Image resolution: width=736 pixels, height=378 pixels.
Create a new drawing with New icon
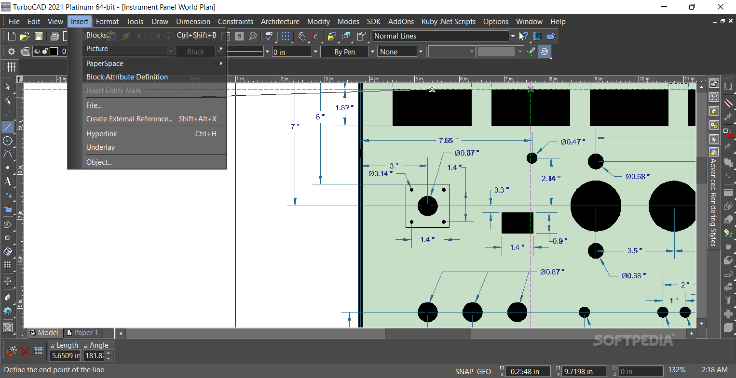[x=12, y=36]
